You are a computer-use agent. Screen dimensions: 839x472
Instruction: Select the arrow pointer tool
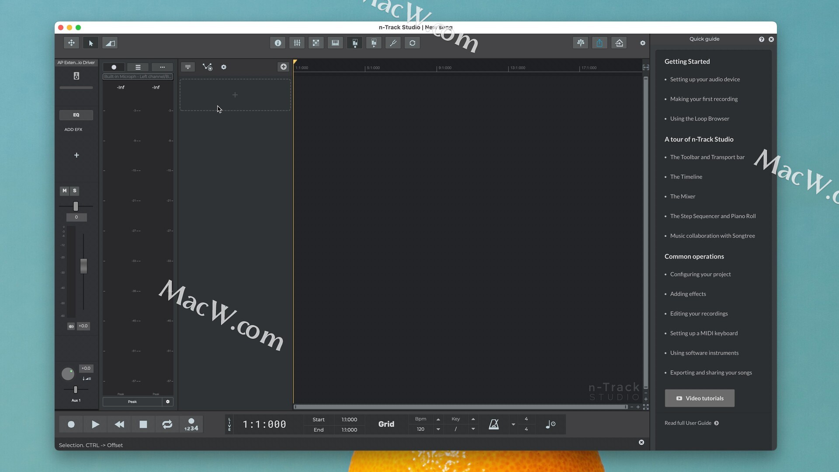click(x=91, y=43)
